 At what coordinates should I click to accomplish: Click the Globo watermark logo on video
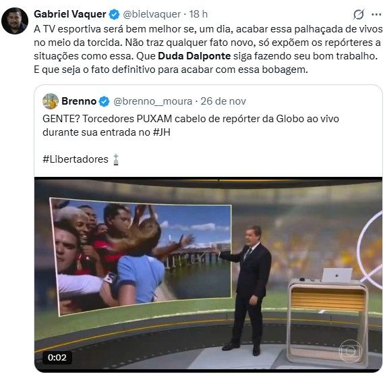351,352
